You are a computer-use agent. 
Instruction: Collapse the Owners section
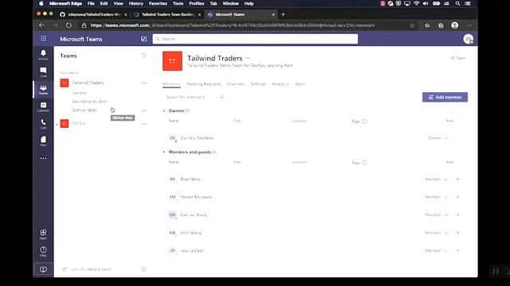click(x=164, y=110)
